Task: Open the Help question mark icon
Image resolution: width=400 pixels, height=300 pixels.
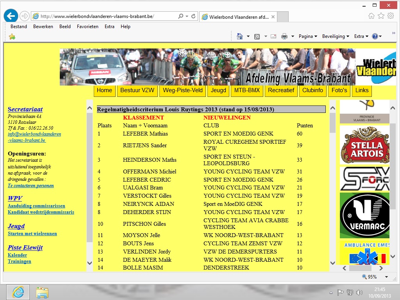Action: point(375,36)
